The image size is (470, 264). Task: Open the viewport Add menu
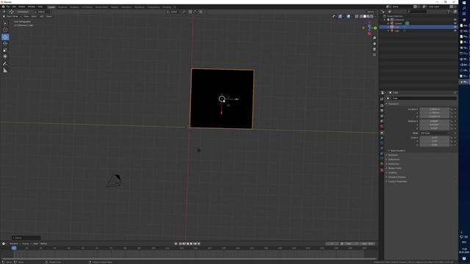pos(42,16)
